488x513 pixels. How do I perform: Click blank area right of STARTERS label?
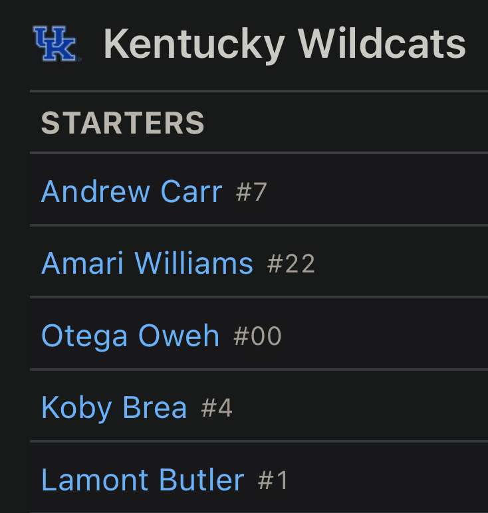point(346,123)
